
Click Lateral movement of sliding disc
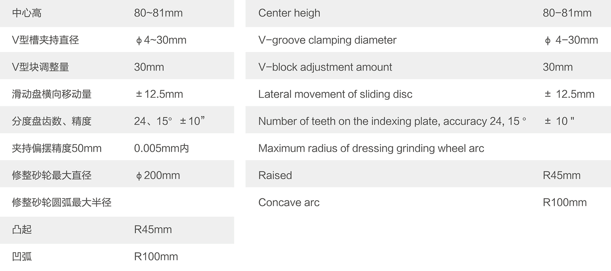pyautogui.click(x=335, y=94)
